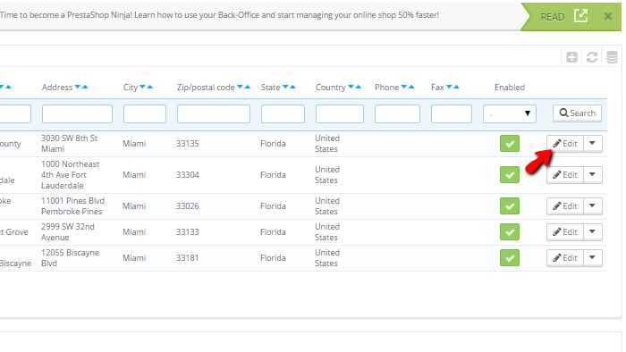
Task: Open the READ external link icon
Action: pos(581,16)
